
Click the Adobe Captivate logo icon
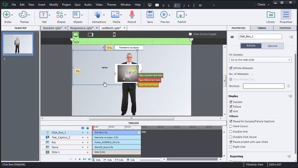[5, 4]
